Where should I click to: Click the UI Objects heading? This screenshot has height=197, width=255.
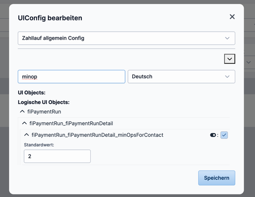(x=32, y=93)
